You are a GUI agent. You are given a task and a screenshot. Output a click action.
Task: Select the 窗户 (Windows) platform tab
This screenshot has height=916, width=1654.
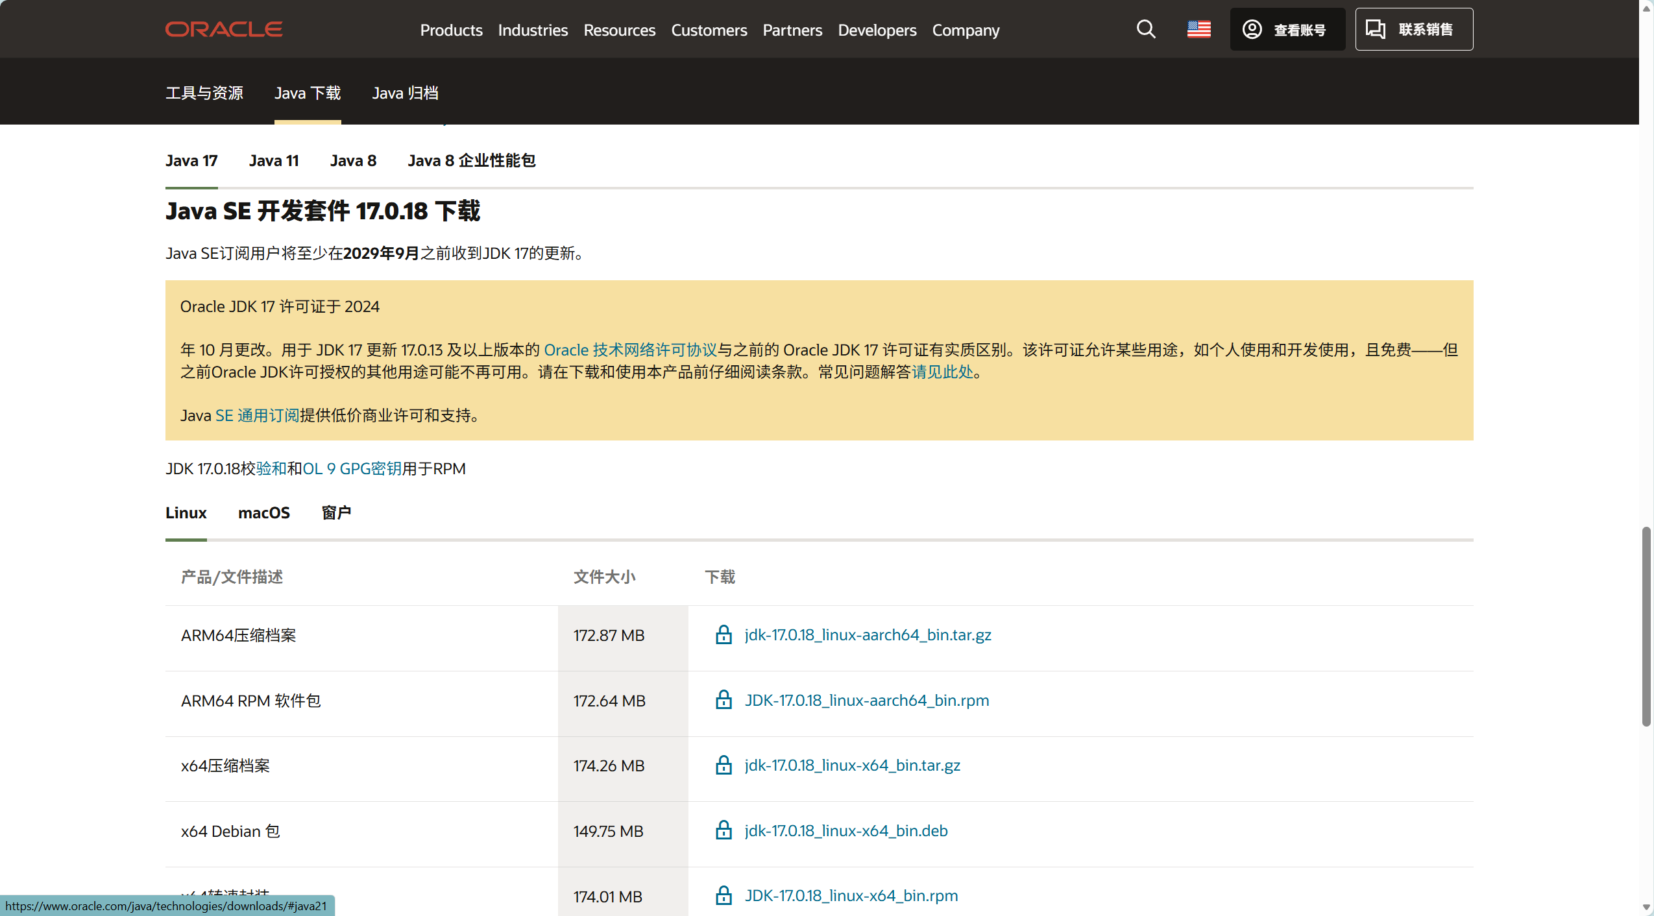pyautogui.click(x=336, y=512)
